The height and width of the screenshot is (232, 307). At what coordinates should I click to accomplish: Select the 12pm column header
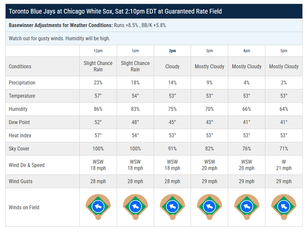(x=98, y=51)
